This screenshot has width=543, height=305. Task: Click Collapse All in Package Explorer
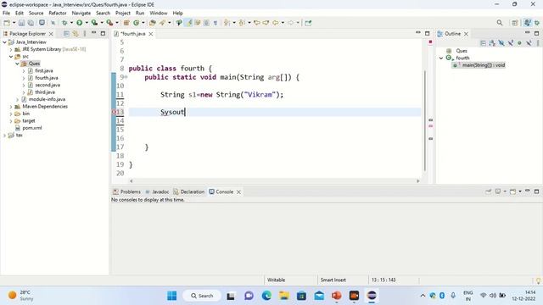click(66, 34)
